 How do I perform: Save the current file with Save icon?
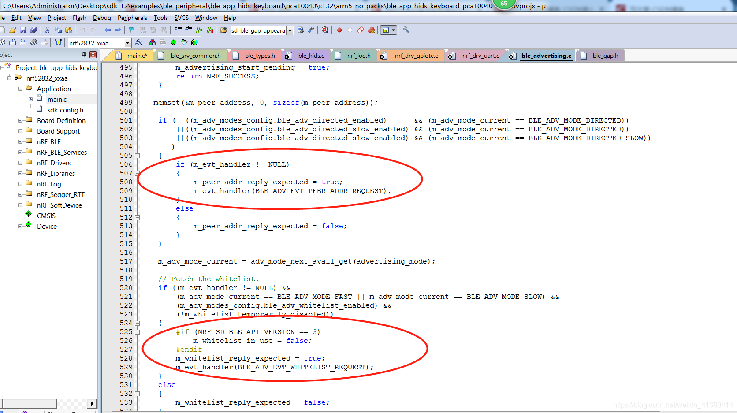[x=23, y=30]
